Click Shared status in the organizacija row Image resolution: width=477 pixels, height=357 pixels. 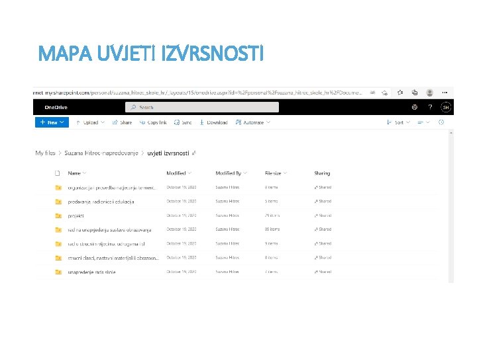click(323, 187)
